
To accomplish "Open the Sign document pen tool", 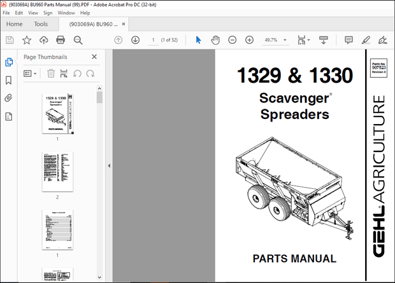I will [x=383, y=40].
